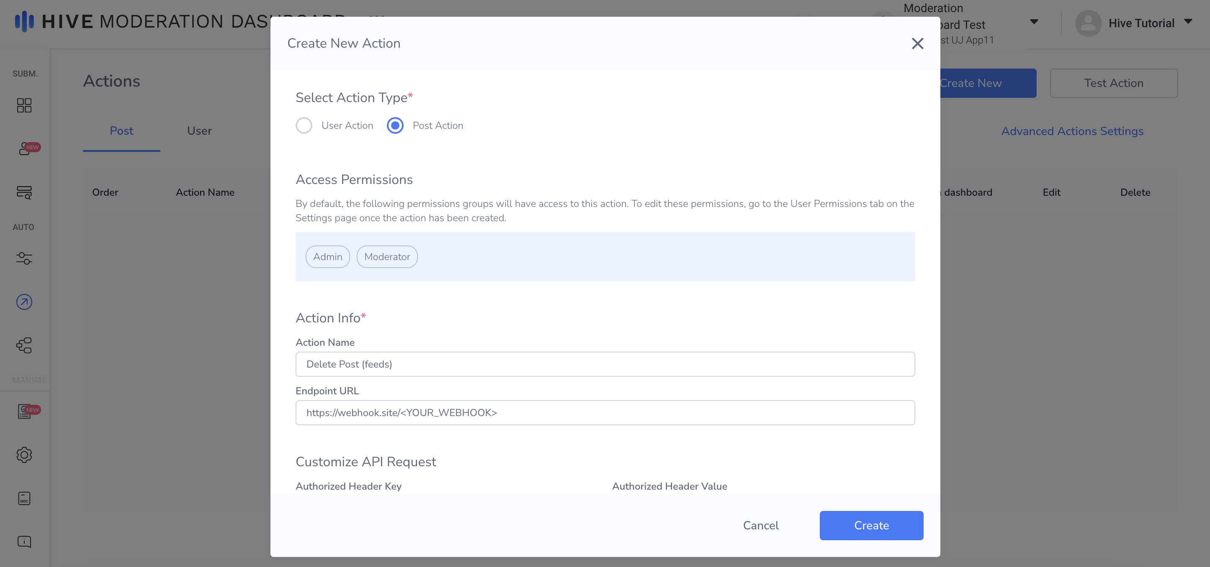Select the Post Action radio button
Image resolution: width=1210 pixels, height=567 pixels.
(395, 125)
